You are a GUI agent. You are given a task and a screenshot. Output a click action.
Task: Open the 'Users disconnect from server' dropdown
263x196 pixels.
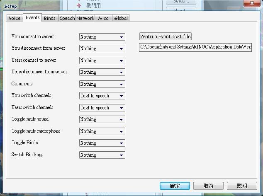click(102, 72)
